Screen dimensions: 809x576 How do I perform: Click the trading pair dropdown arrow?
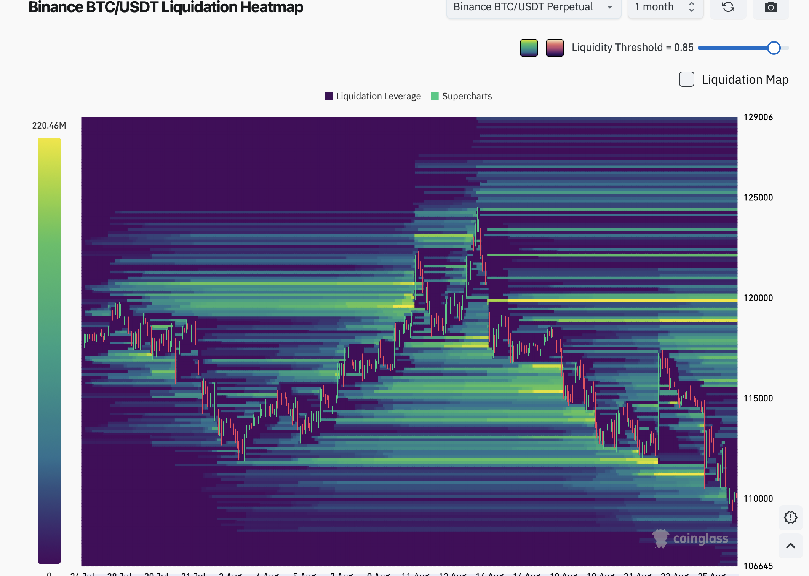(610, 7)
